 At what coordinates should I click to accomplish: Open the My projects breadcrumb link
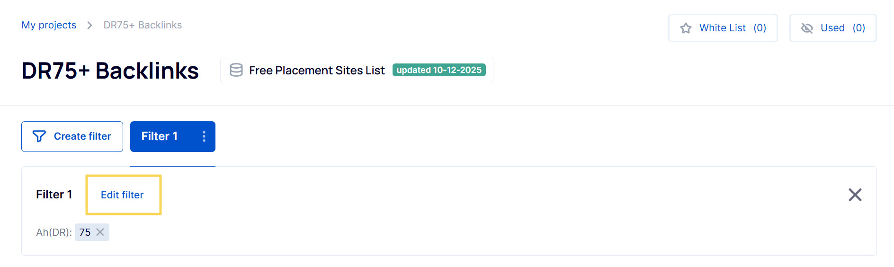(49, 25)
